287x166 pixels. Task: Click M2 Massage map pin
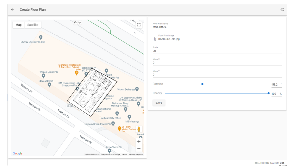[129, 117]
